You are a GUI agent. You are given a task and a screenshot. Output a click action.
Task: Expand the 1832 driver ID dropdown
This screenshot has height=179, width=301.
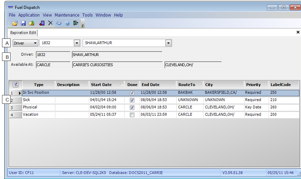tap(77, 43)
